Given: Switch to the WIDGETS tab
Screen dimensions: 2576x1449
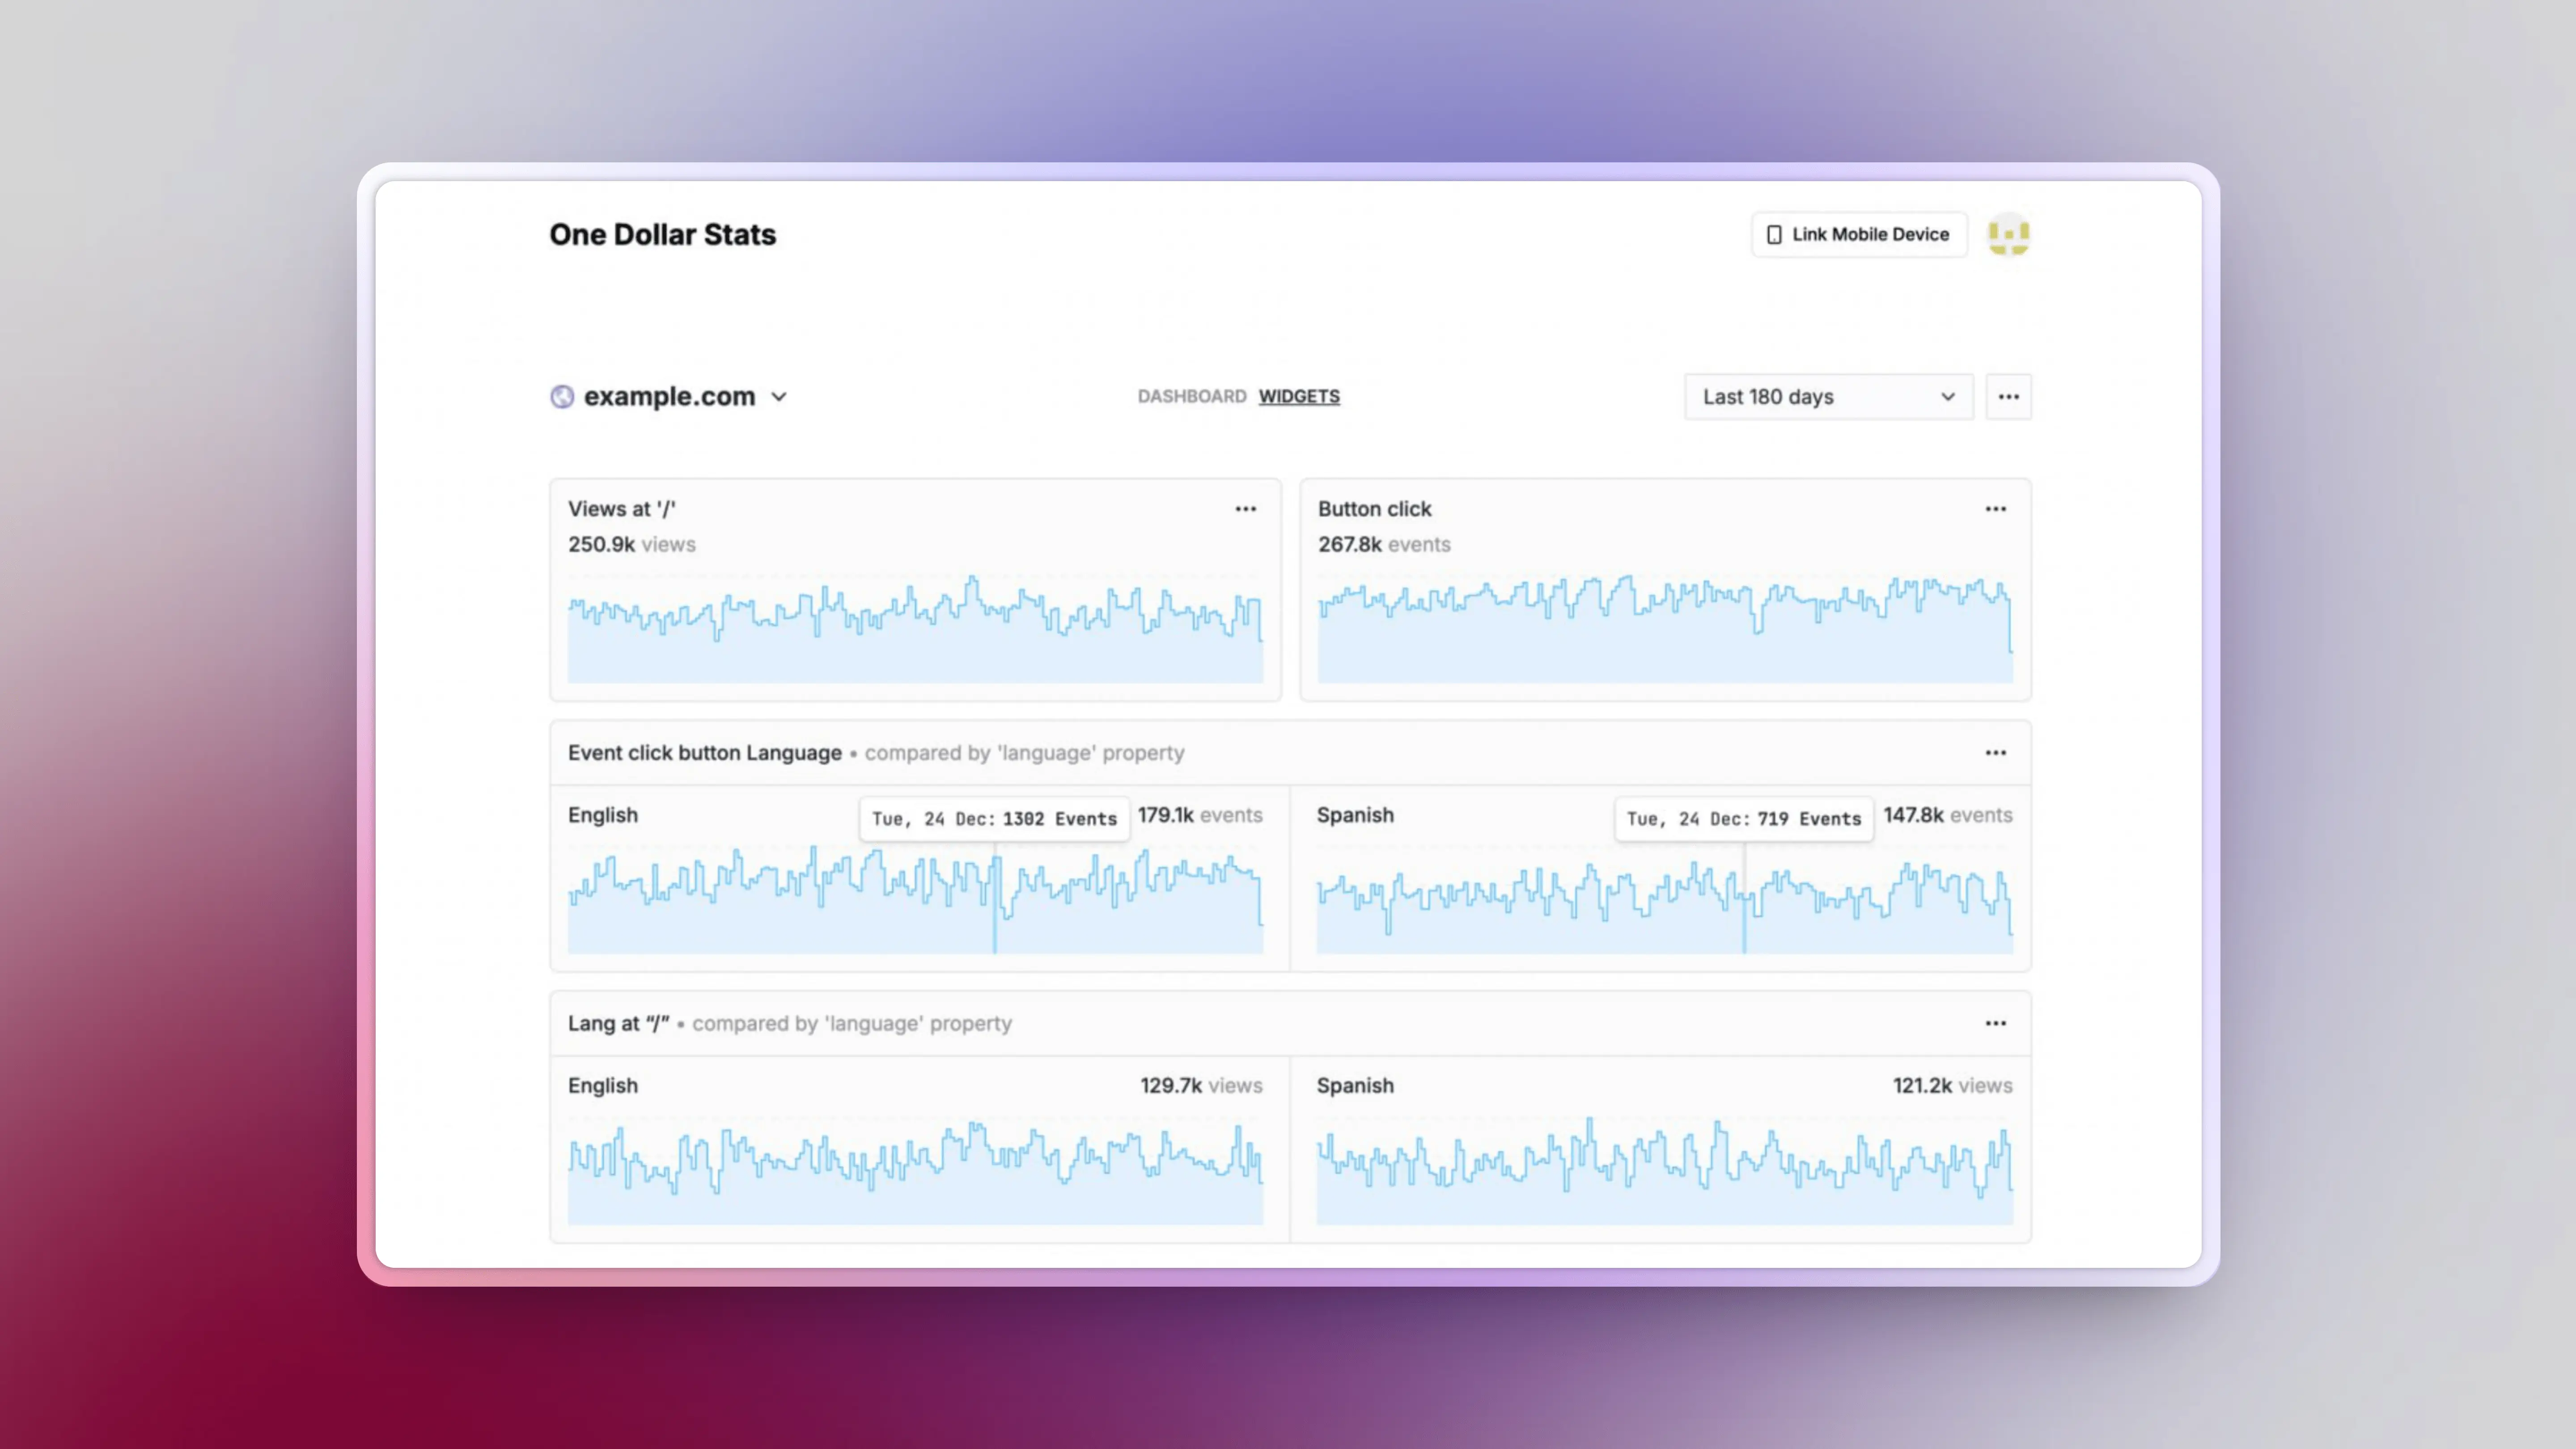Looking at the screenshot, I should 1299,397.
